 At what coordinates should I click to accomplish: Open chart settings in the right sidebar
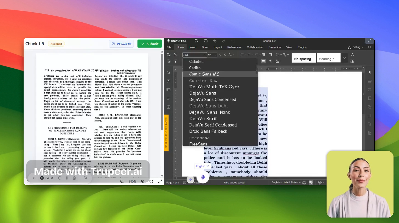pyautogui.click(x=370, y=116)
